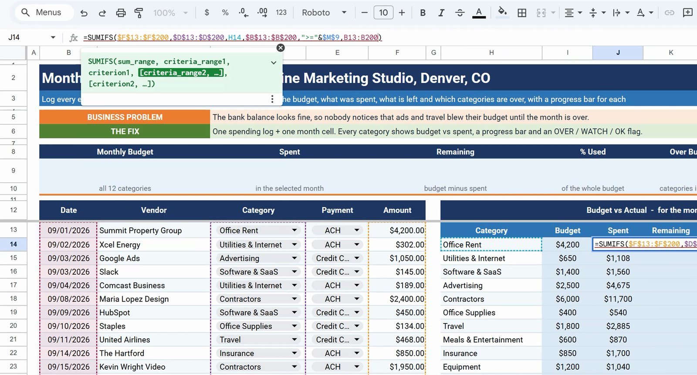The image size is (697, 375).
Task: Expand Office Rent category dropdown in row 13
Action: point(294,230)
